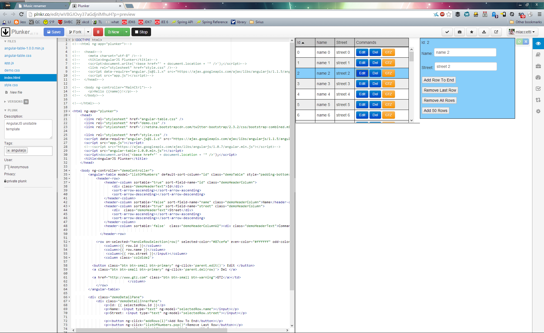Open the checkbox icon panel in sidebar
This screenshot has height=333, width=544.
tap(538, 88)
